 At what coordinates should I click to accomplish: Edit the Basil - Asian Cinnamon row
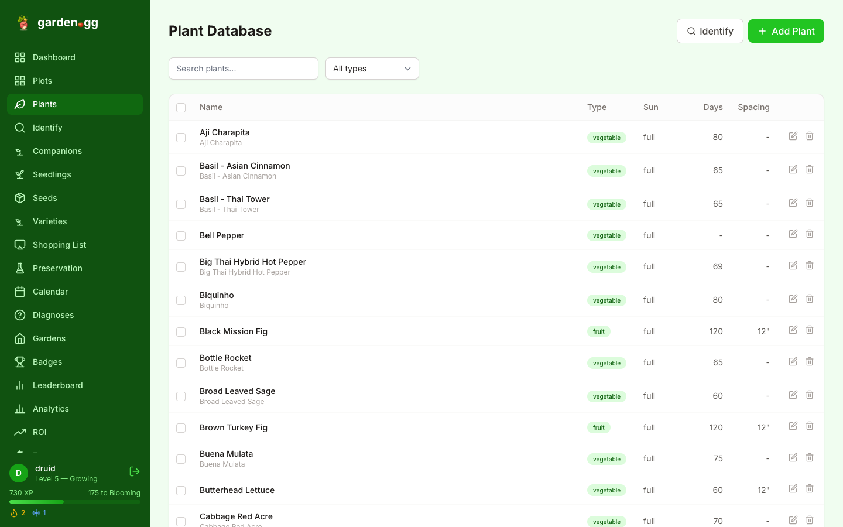793,169
